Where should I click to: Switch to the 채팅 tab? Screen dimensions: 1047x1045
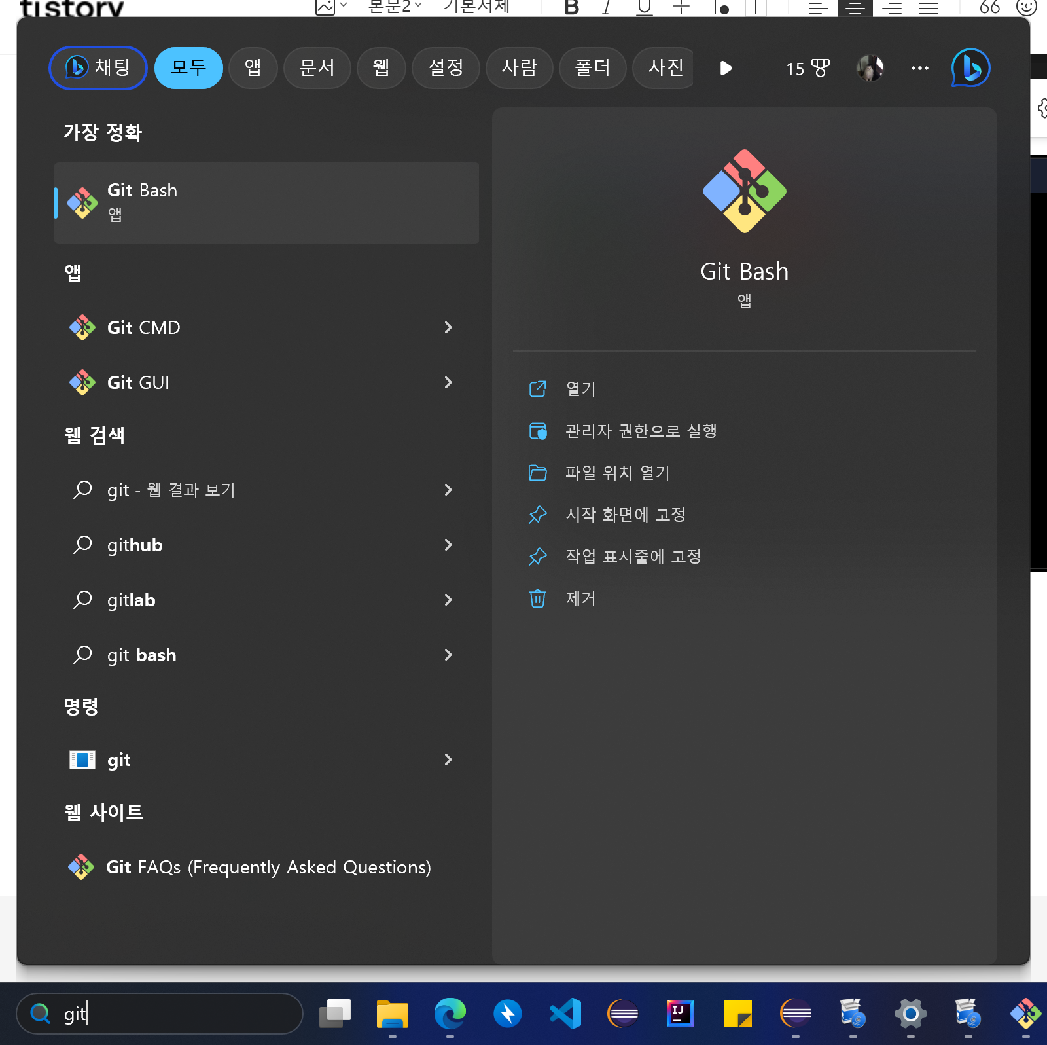98,68
